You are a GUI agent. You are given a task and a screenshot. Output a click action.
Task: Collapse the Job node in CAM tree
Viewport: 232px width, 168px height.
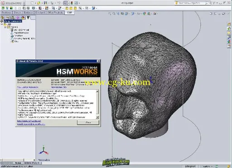2,24
